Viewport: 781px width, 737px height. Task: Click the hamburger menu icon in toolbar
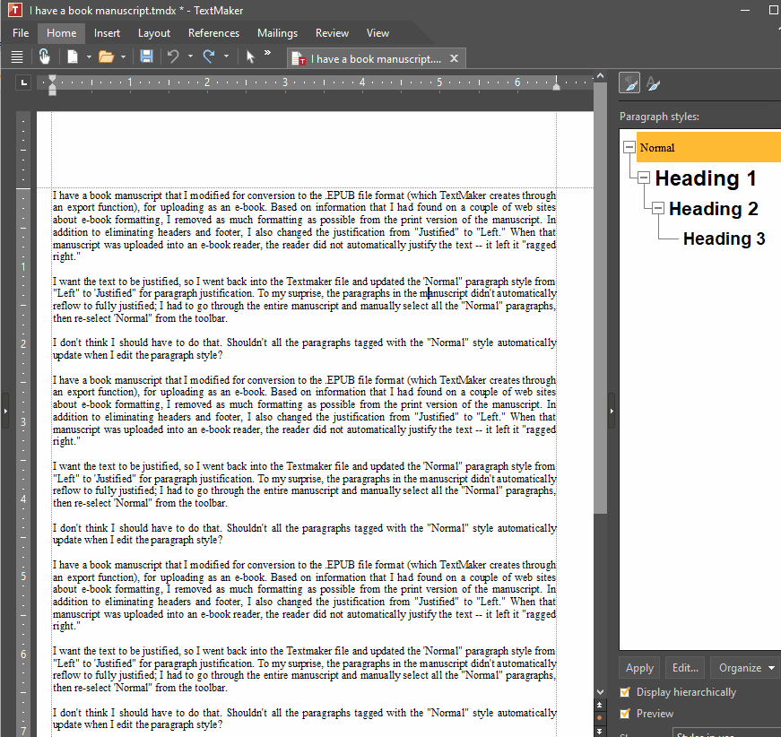16,56
